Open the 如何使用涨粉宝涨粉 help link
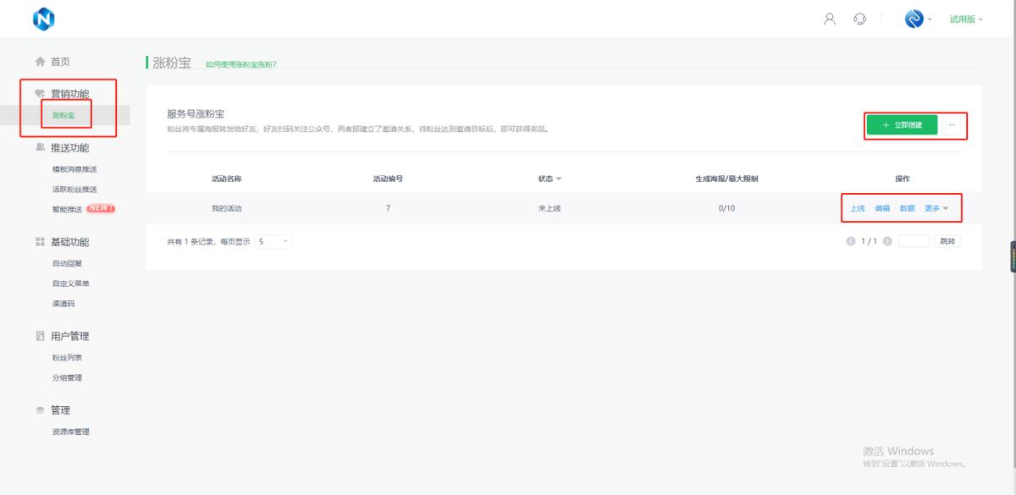 (x=242, y=63)
